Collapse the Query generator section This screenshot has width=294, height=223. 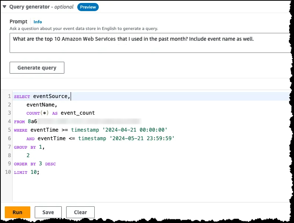[4, 7]
